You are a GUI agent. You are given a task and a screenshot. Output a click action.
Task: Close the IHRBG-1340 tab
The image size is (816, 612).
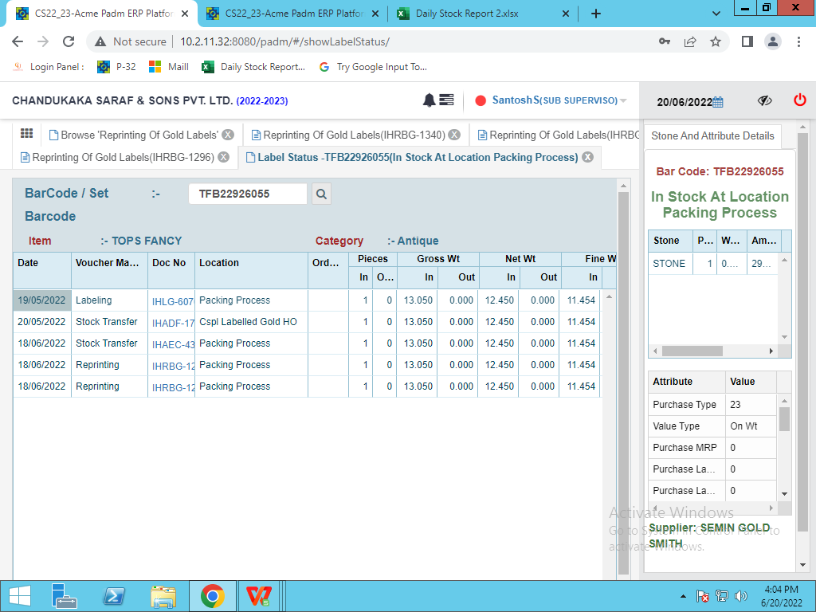click(x=454, y=135)
